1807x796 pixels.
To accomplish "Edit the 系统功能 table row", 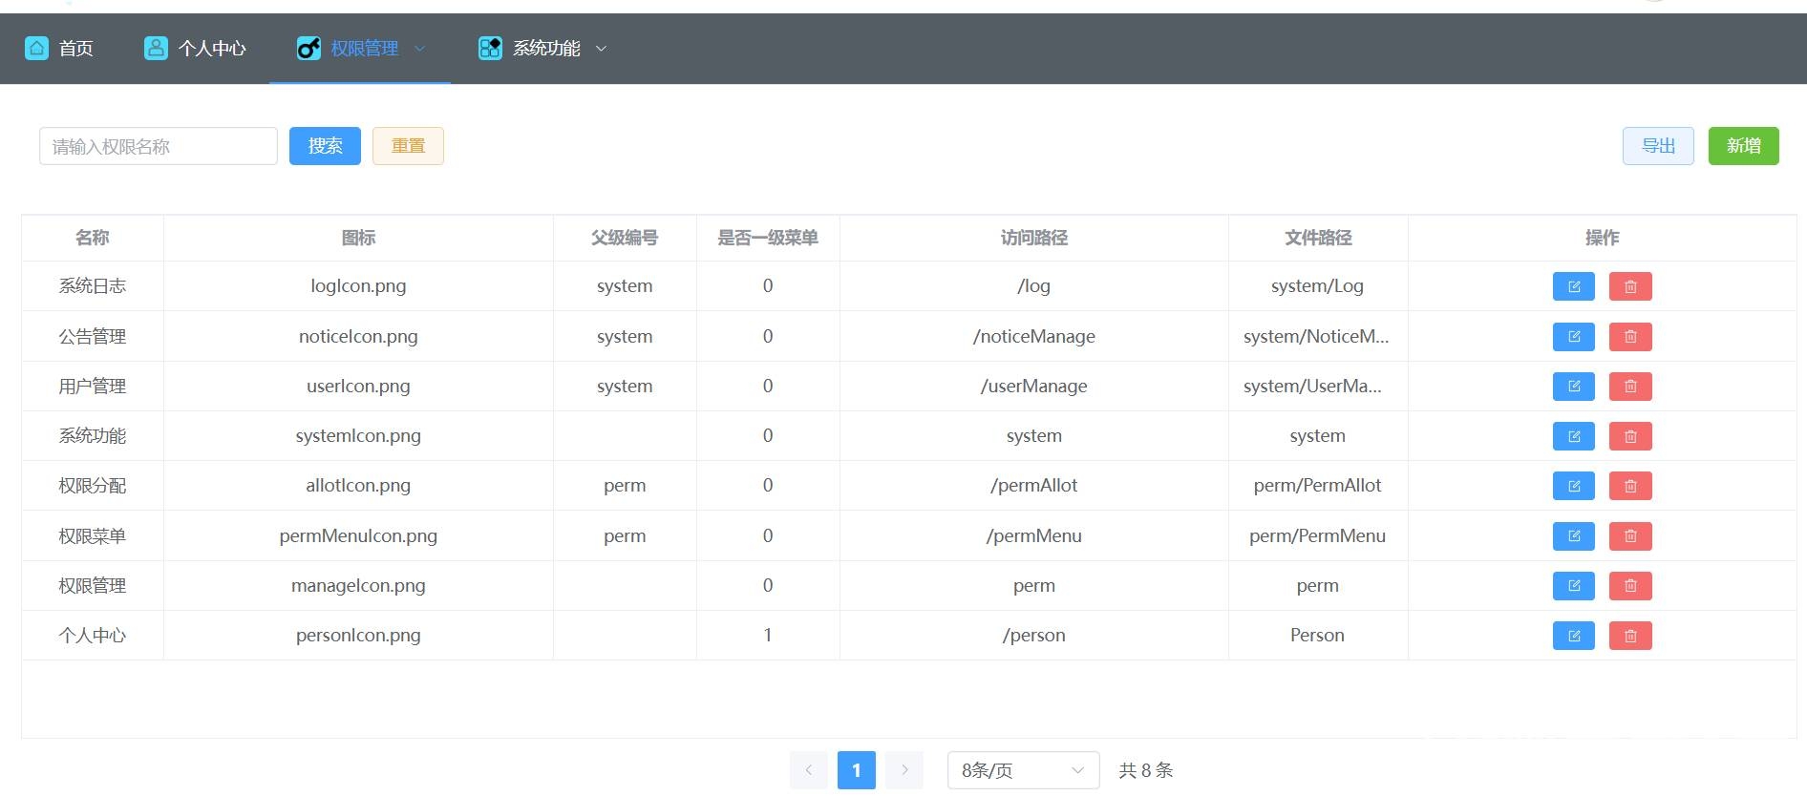I will point(1573,436).
